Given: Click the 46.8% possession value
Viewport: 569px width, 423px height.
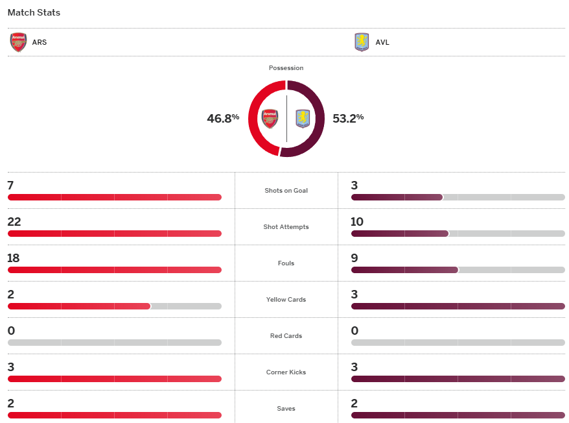Looking at the screenshot, I should [x=223, y=118].
